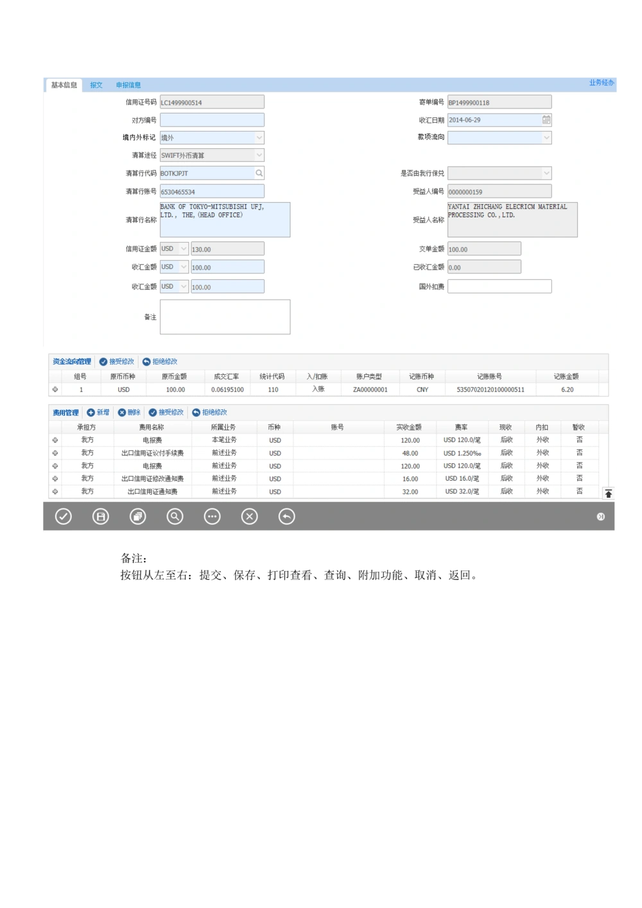Click the more options ellipsis icon
The image size is (642, 908).
coord(212,516)
